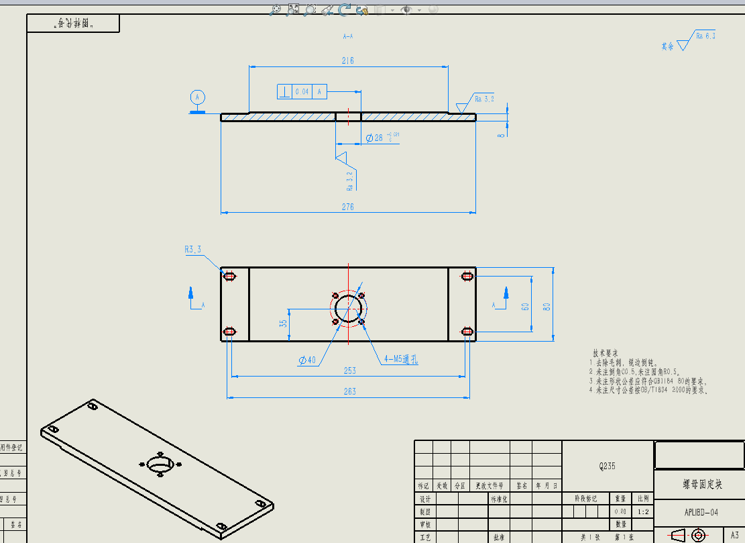This screenshot has width=745, height=543.
Task: Select the 1:2 scale cell
Action: [x=643, y=511]
